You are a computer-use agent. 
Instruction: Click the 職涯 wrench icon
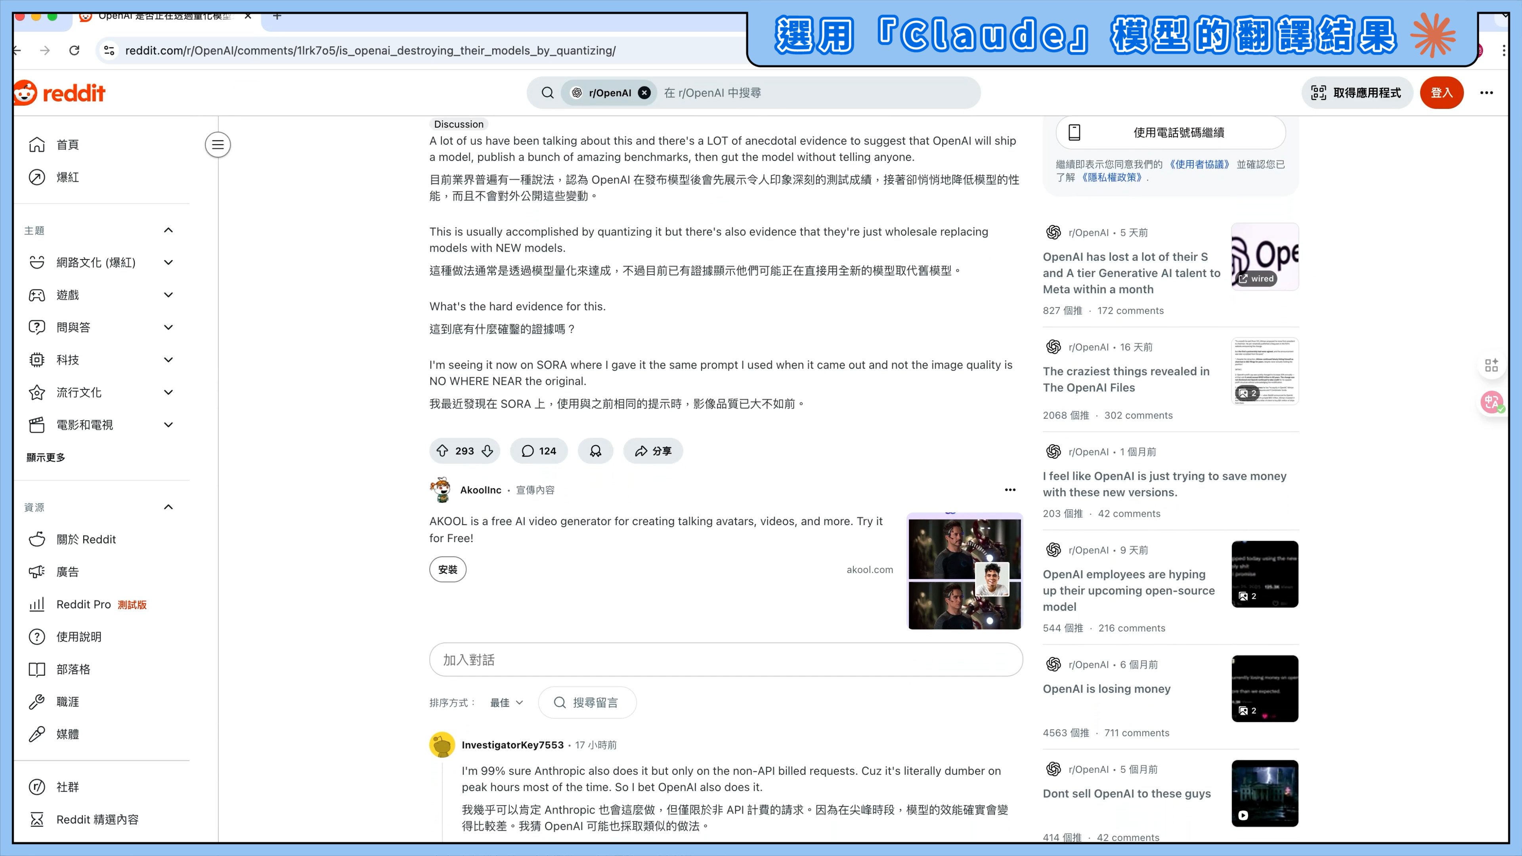pyautogui.click(x=36, y=702)
